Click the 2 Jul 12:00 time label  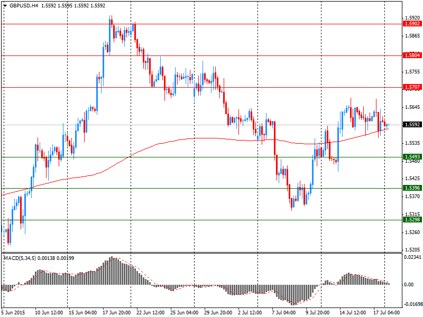click(250, 313)
